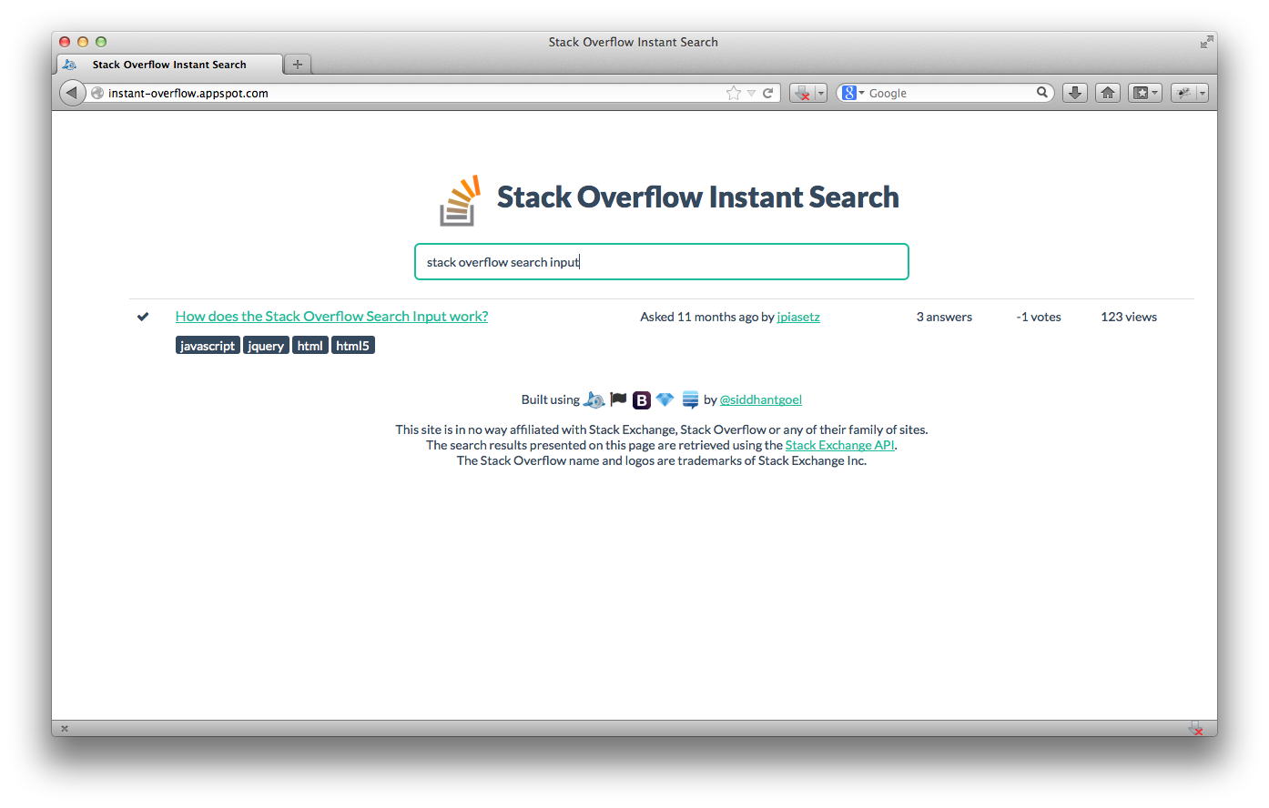Click the '123 views' text
This screenshot has height=808, width=1269.
1129,317
